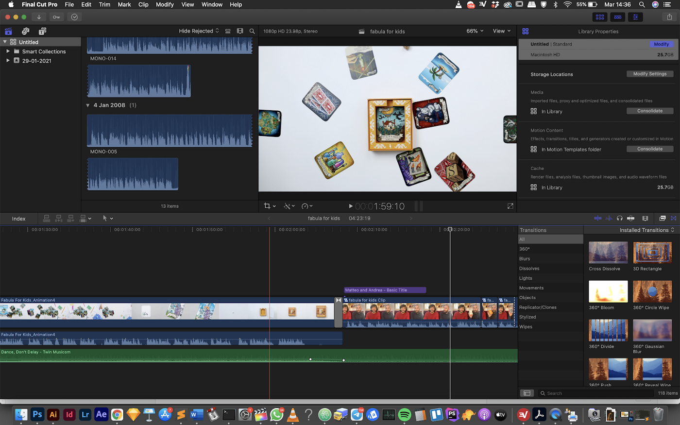Enter full screen viewer arrow icon
Image resolution: width=680 pixels, height=425 pixels.
click(x=510, y=206)
